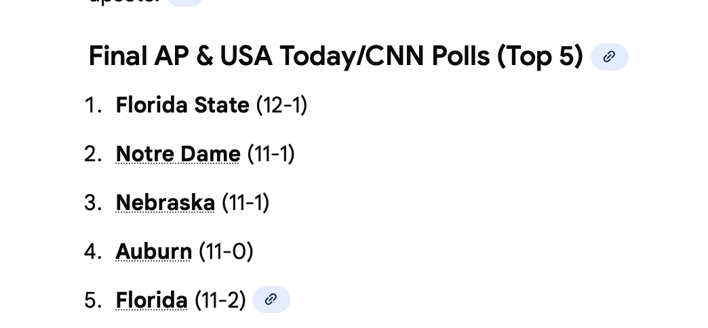Click list number 4 before Auburn
The image size is (708, 328).
[x=92, y=251]
